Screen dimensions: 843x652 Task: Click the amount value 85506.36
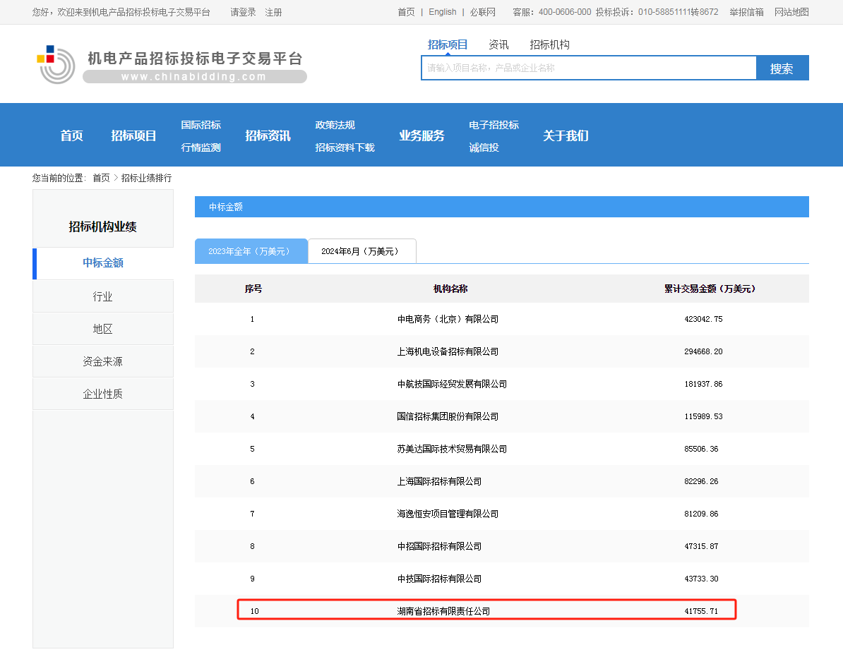point(701,449)
